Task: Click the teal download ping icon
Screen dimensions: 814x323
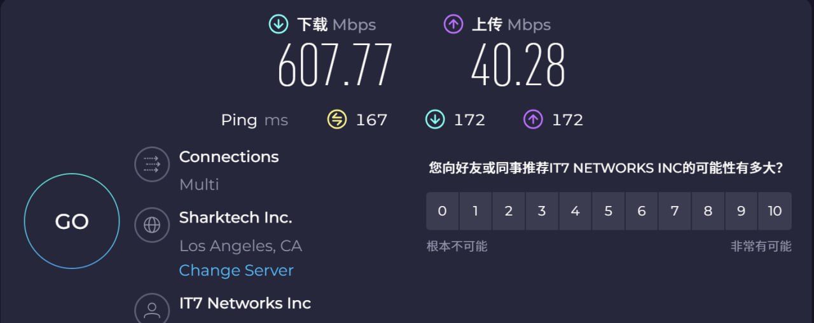Action: coord(435,120)
